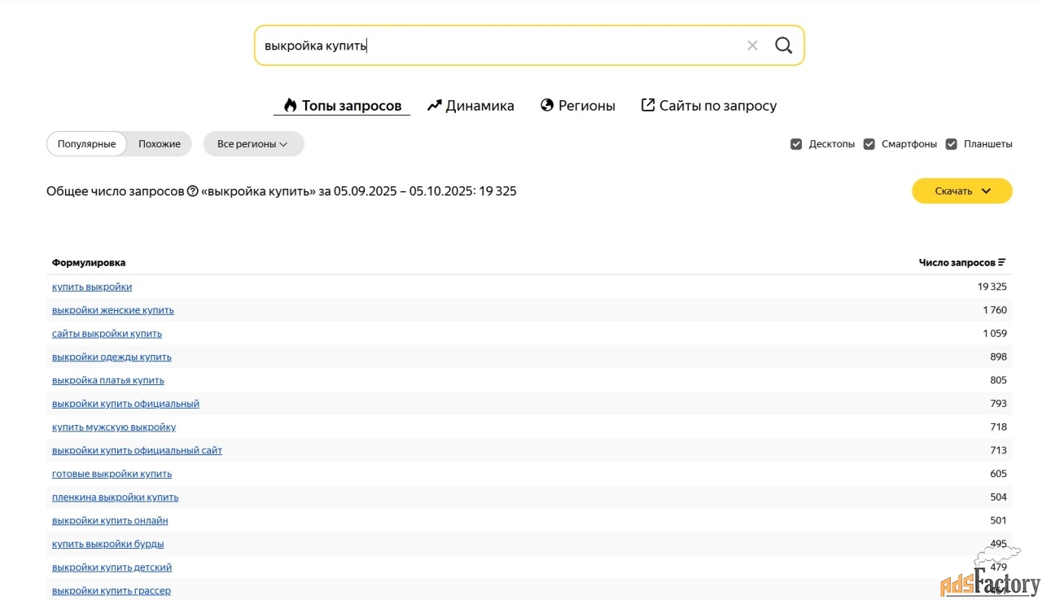Switch to the Похожие queries toggle

click(x=160, y=144)
